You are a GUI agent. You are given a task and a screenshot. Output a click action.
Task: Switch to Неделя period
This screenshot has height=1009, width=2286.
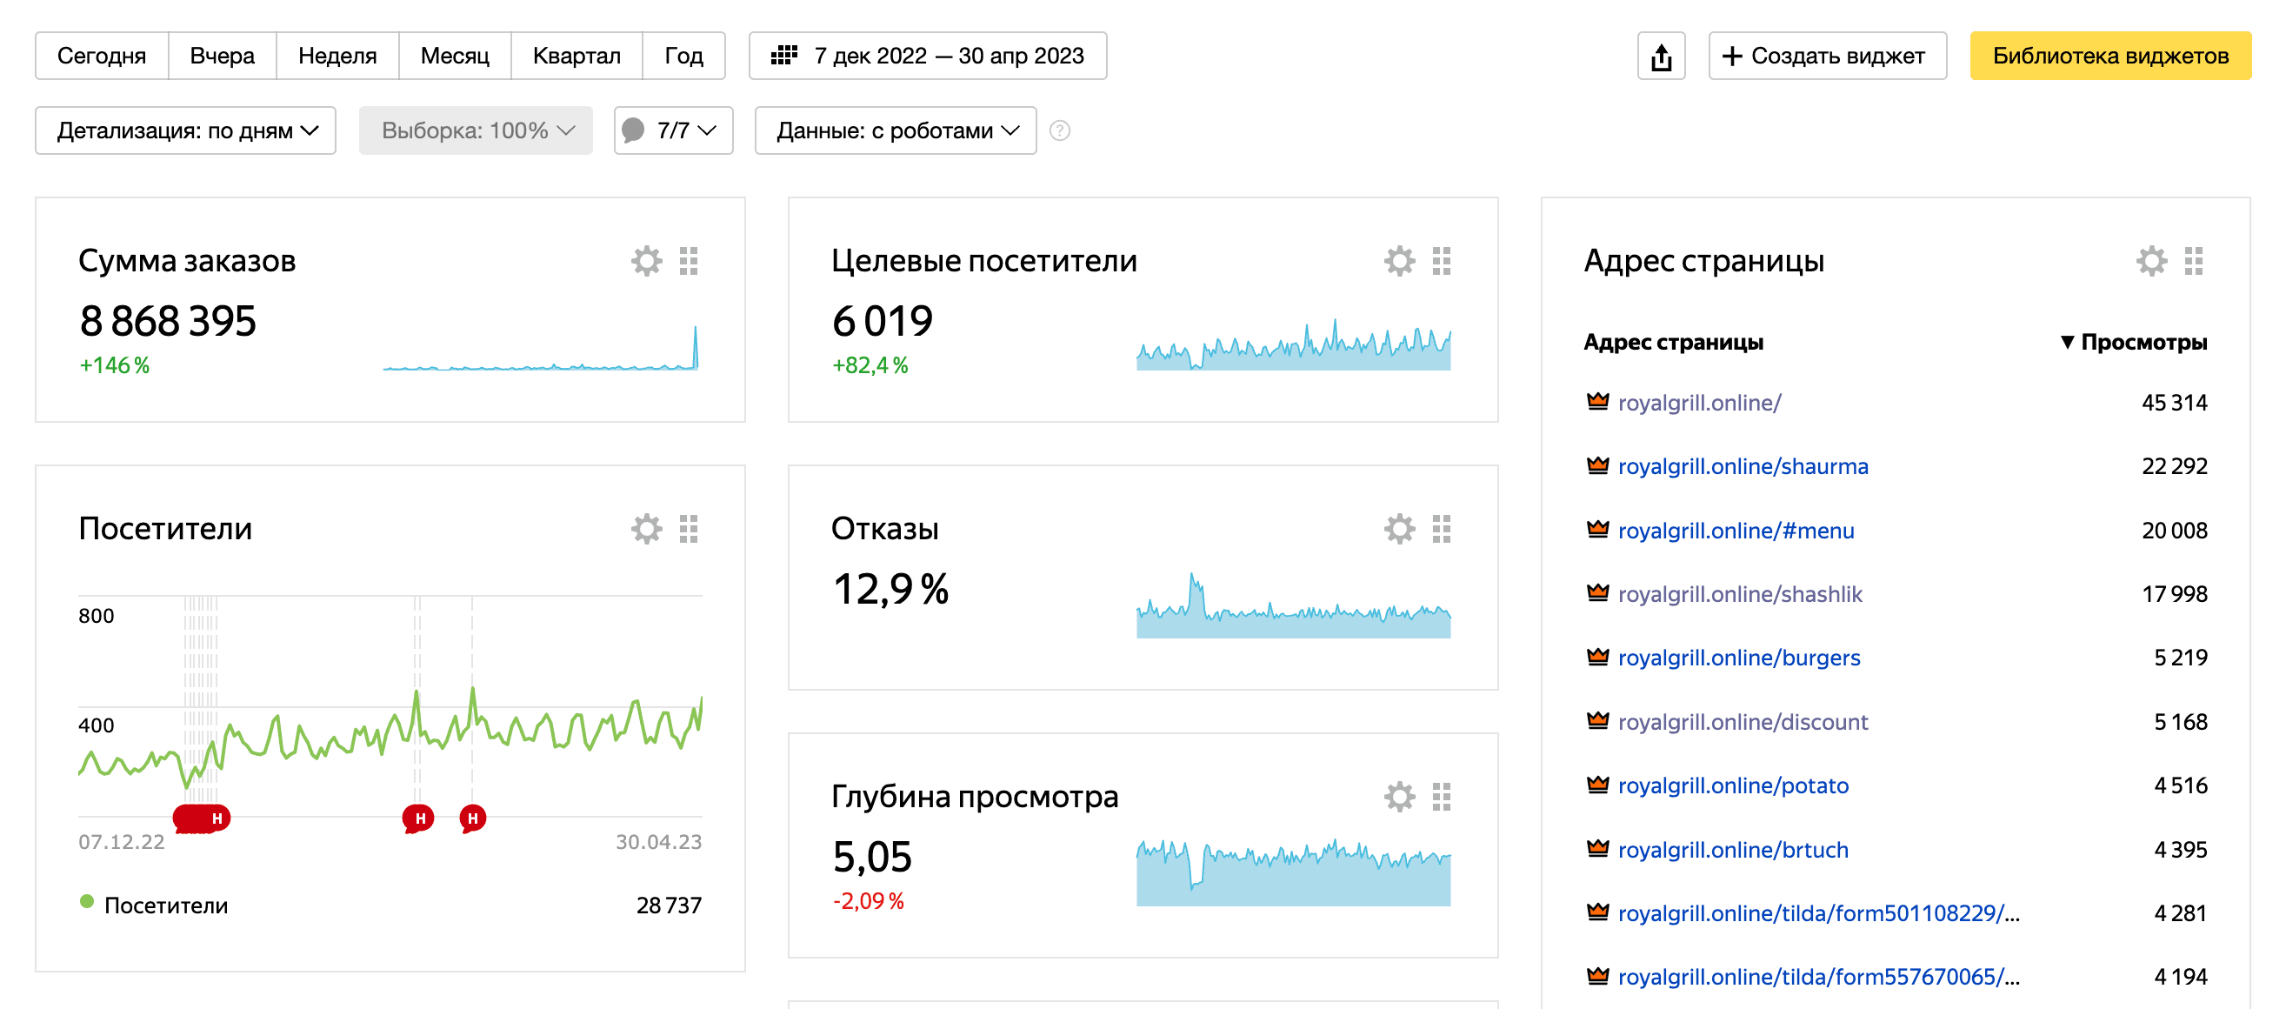pyautogui.click(x=337, y=56)
